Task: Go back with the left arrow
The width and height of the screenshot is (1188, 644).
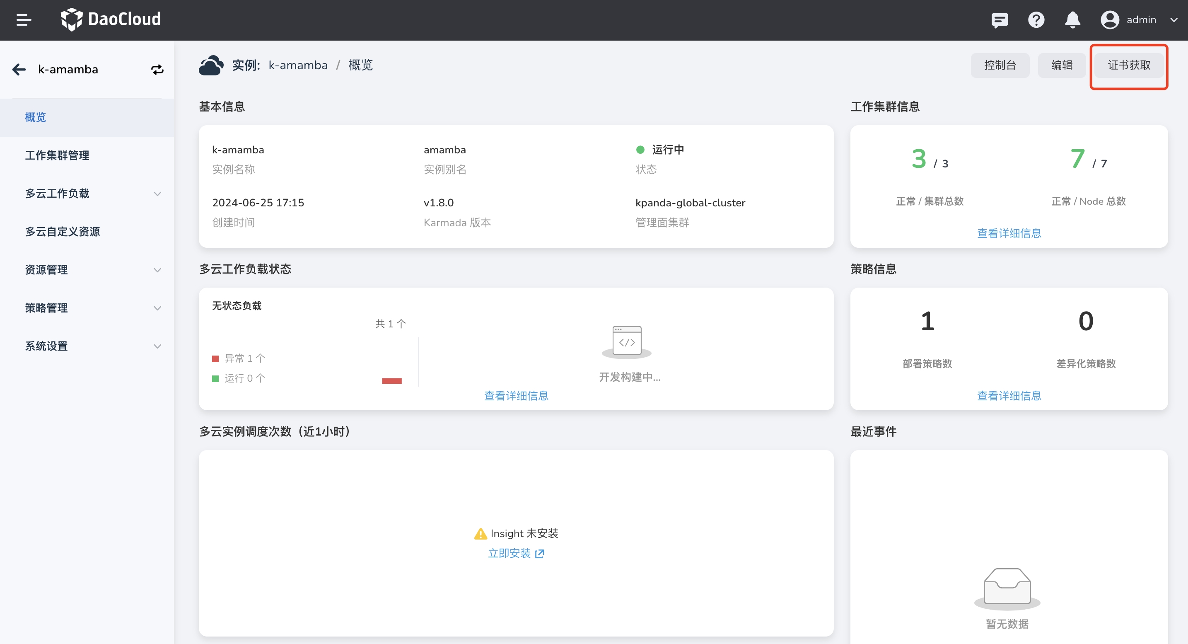Action: pos(19,69)
